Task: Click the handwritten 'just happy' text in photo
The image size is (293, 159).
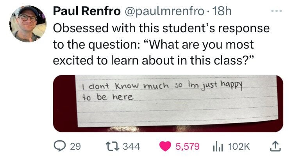Action: coord(222,86)
